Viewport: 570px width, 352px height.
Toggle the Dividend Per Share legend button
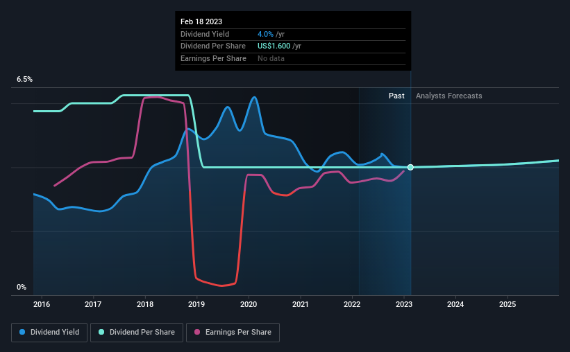(137, 333)
